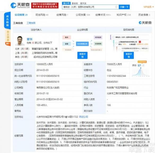Clear the search box with X icon

[116, 7]
